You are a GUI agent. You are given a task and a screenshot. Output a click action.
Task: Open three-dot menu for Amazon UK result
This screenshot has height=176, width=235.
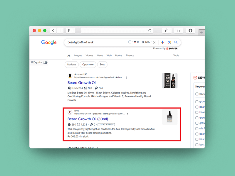(126, 77)
